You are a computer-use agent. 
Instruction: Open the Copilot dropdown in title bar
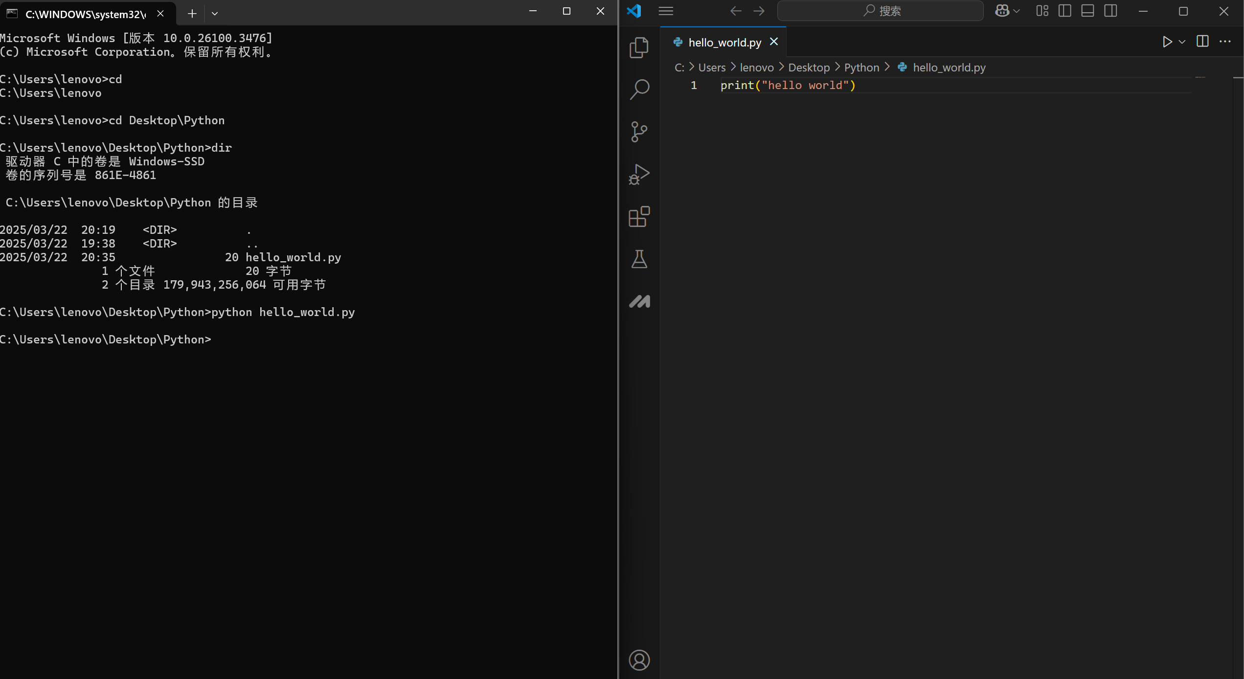coord(1017,11)
